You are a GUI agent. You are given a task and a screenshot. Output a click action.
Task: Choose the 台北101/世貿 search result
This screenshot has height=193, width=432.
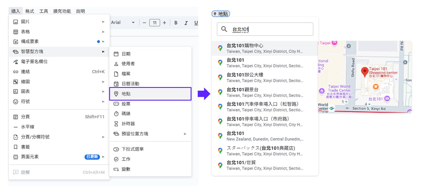click(x=265, y=165)
